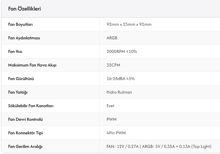The image size is (220, 154).
Task: Click the 'Fan Hızı' row label
Action: (x=16, y=52)
